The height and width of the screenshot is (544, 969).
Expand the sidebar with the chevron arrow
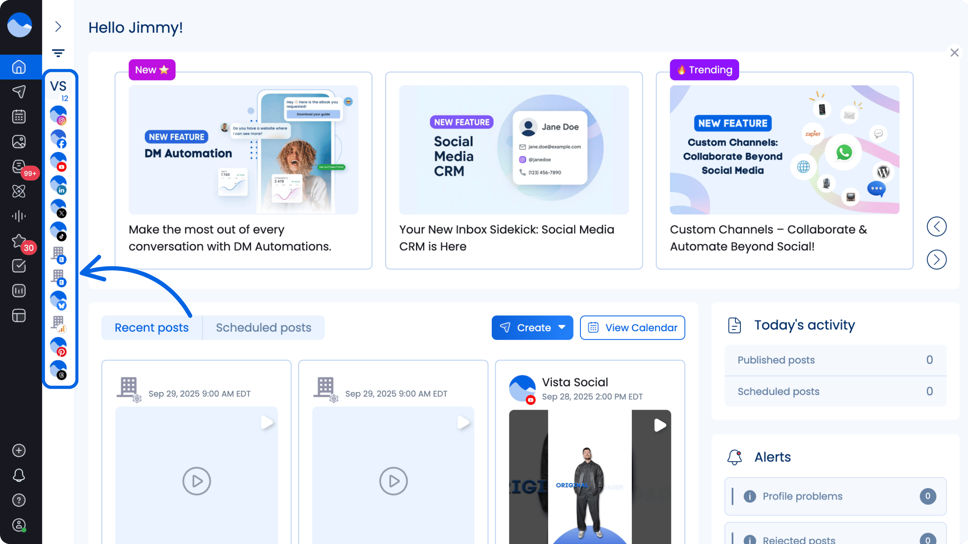click(x=58, y=26)
